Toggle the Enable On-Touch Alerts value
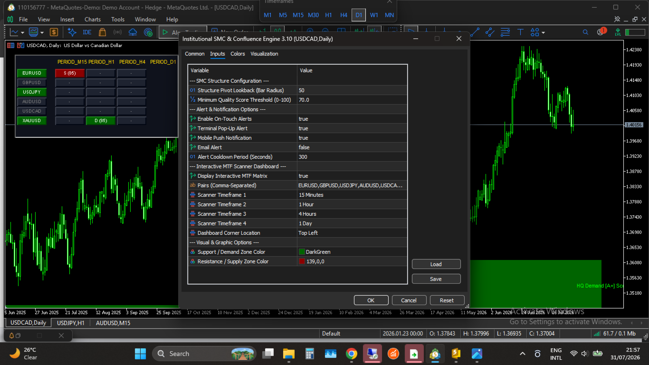649x365 pixels. tap(352, 119)
